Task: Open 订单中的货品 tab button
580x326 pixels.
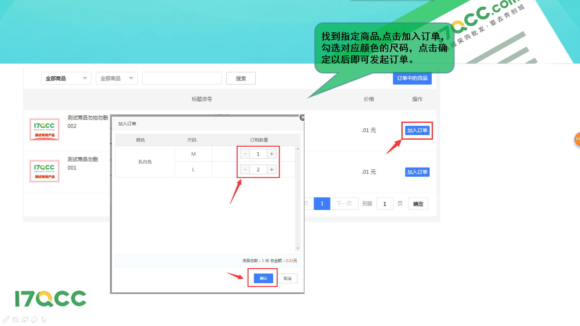Action: click(412, 78)
